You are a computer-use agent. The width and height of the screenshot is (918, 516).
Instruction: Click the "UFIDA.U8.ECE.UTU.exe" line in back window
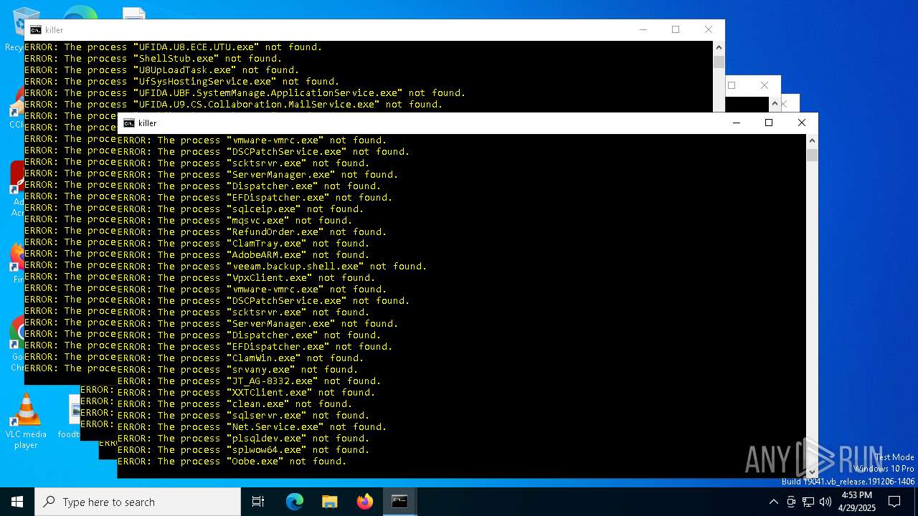coord(173,47)
